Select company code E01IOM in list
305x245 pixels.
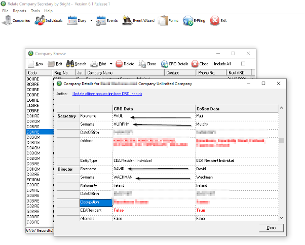pos(33,180)
